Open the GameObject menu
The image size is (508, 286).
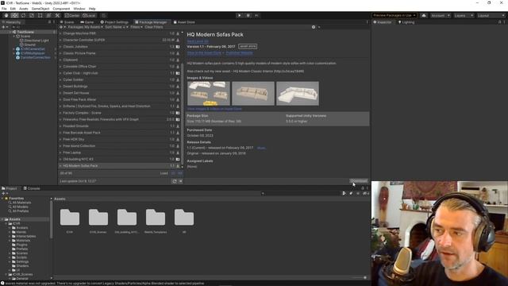[40, 9]
